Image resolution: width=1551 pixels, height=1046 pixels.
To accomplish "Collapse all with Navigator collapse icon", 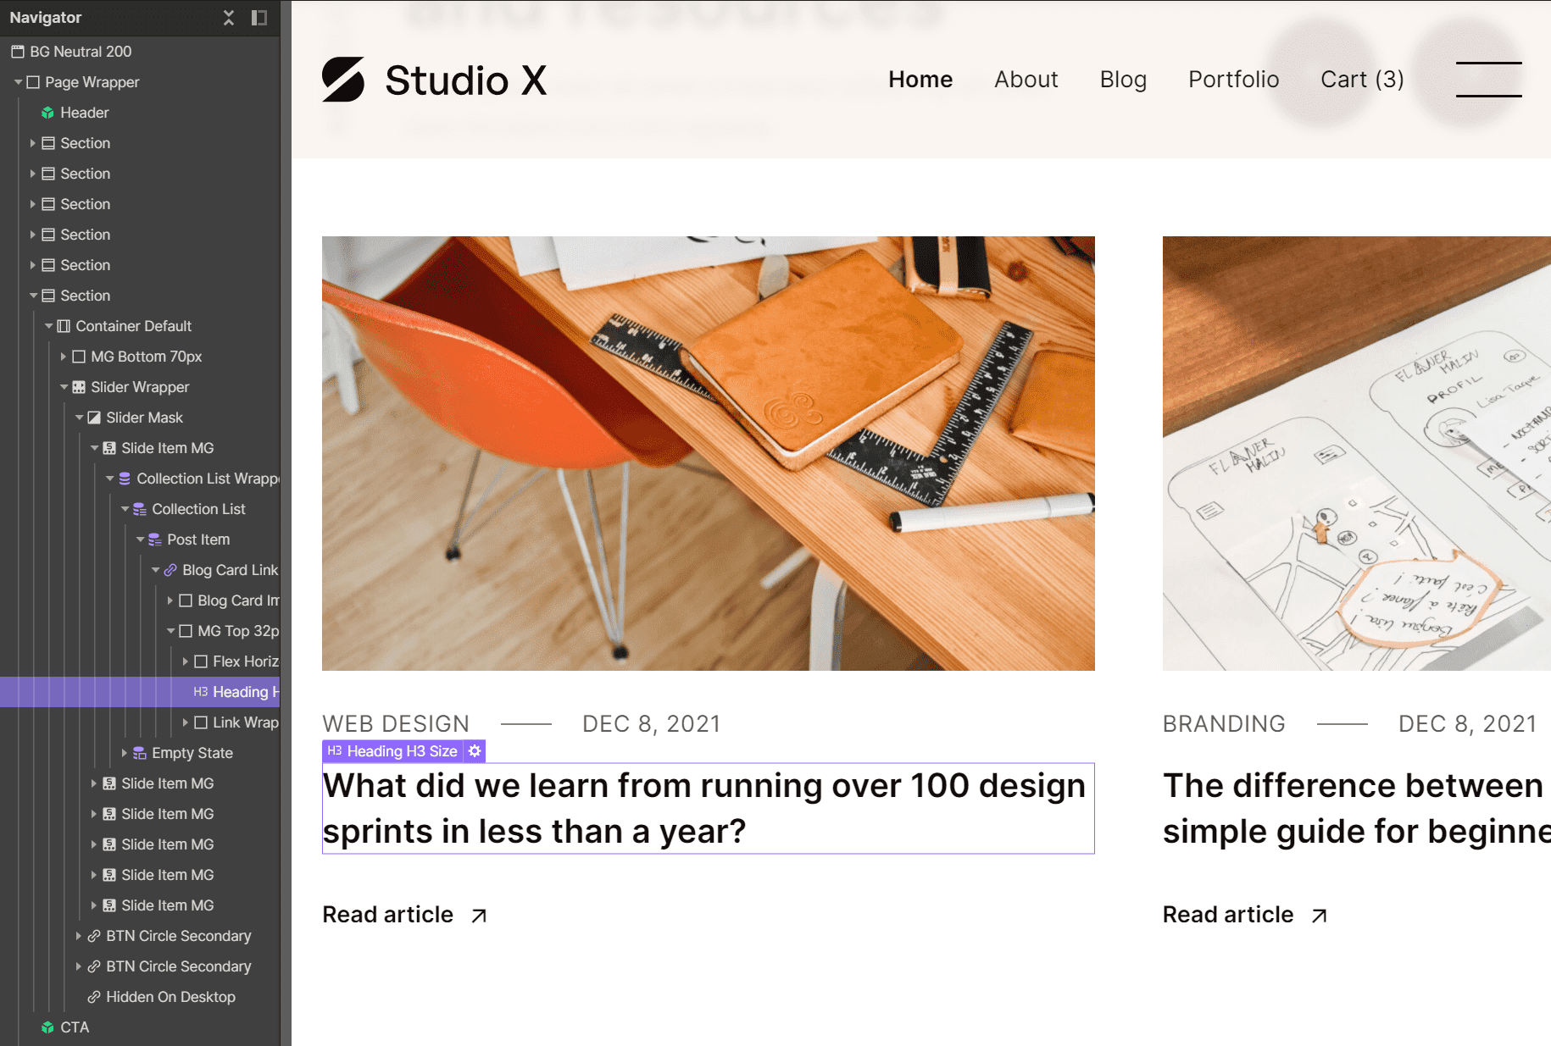I will pos(229,18).
